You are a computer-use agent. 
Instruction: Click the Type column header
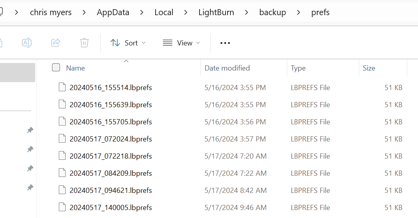coord(298,68)
